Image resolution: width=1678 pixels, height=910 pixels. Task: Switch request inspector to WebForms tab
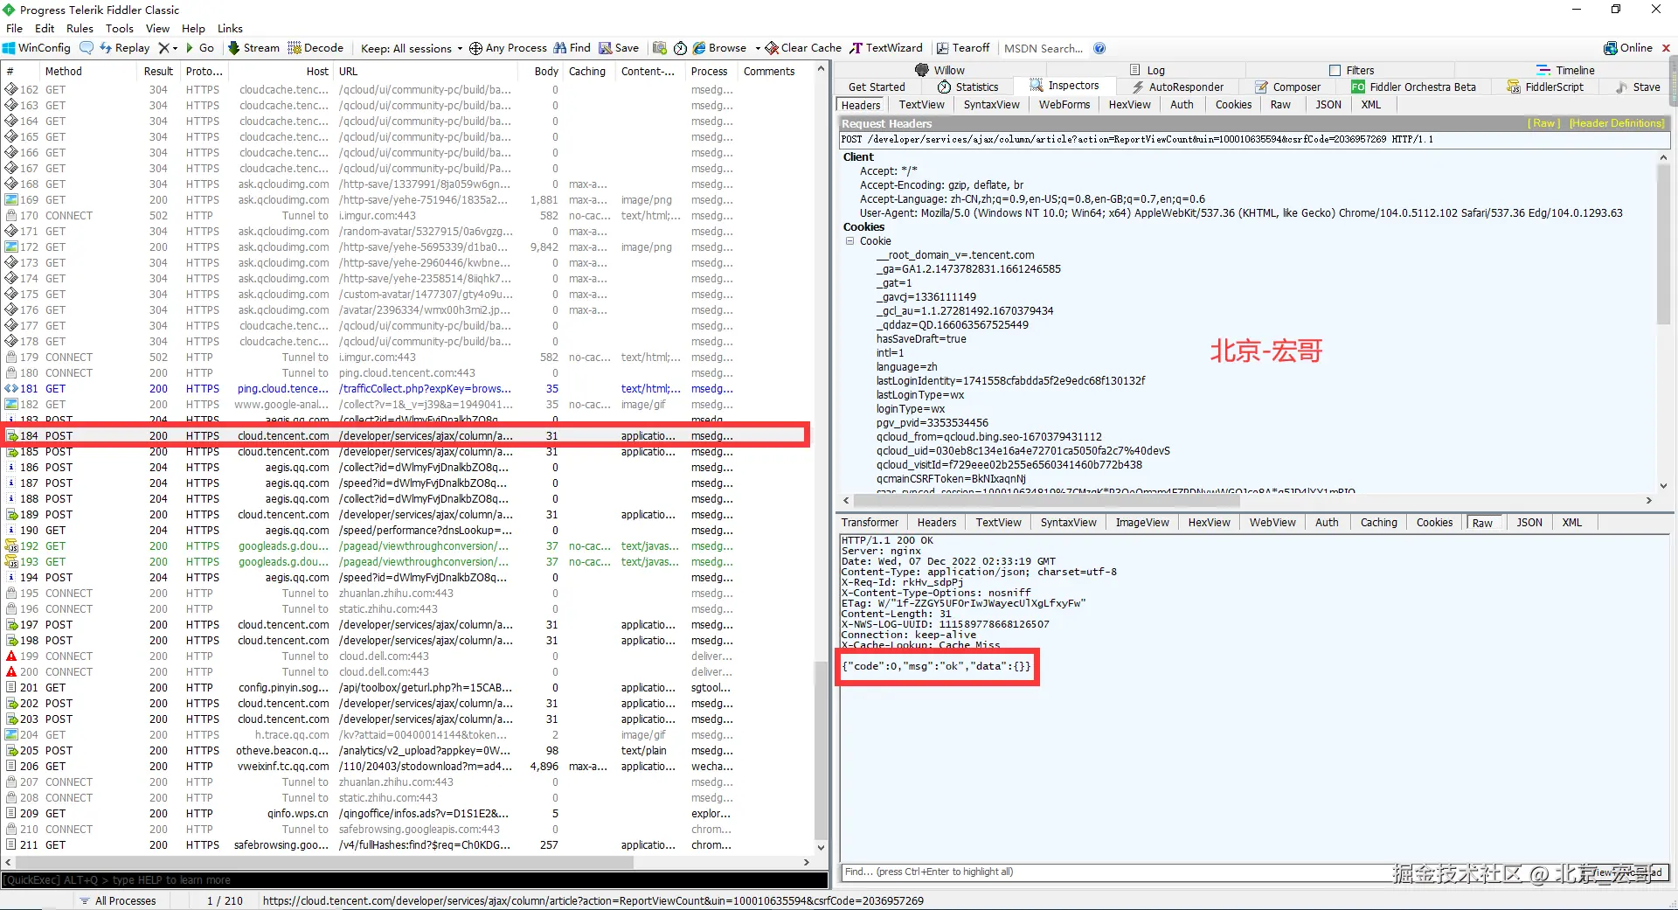1064,105
